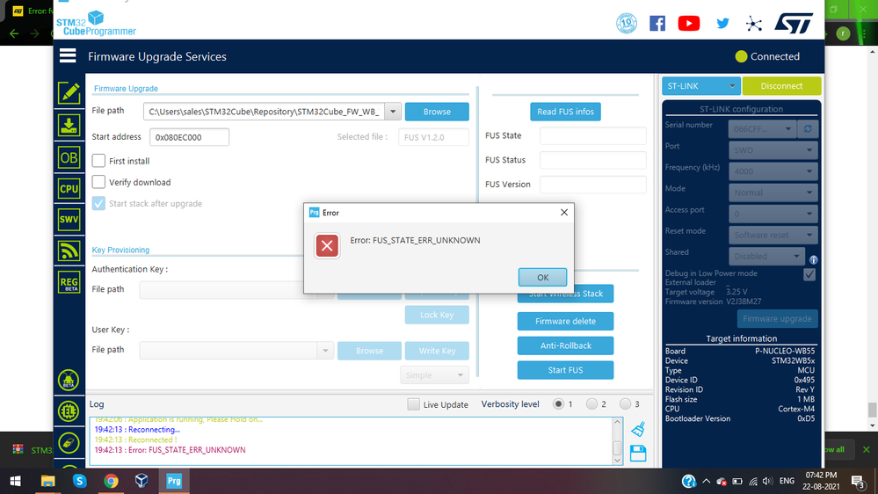Click Read FUS infos button
The height and width of the screenshot is (494, 878).
[x=565, y=112]
